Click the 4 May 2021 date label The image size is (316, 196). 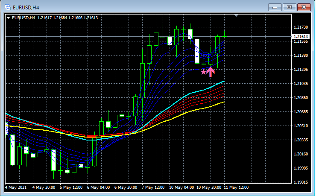coord(16,187)
